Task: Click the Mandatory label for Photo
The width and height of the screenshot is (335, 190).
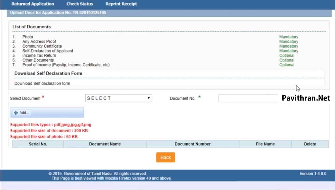Action: click(289, 37)
